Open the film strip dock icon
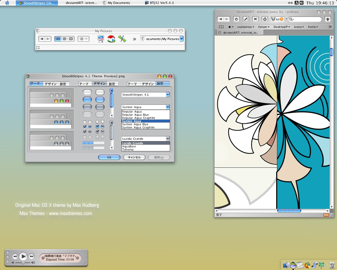337x270 pixels. [314, 265]
